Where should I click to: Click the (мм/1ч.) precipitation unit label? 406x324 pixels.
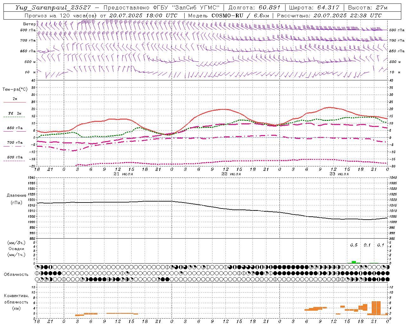(x=16, y=255)
